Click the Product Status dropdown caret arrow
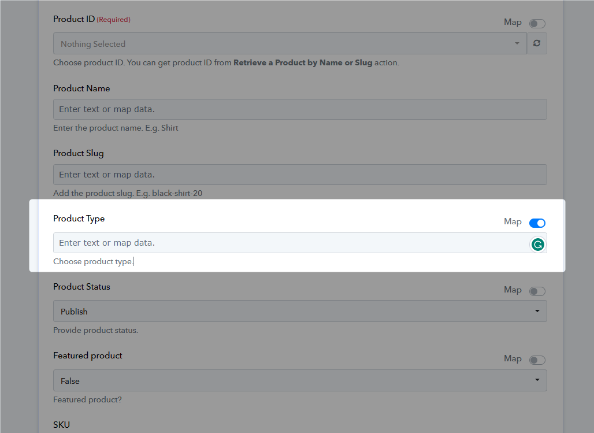The height and width of the screenshot is (433, 594). click(537, 311)
